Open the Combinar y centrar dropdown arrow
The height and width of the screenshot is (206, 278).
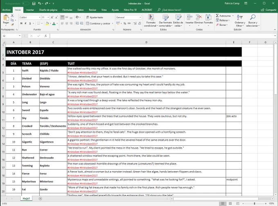tap(112, 23)
